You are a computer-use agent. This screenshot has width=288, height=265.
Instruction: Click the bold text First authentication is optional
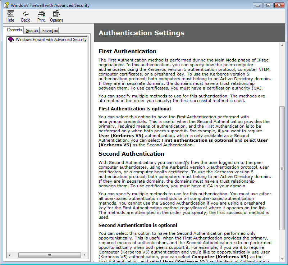(x=197, y=140)
